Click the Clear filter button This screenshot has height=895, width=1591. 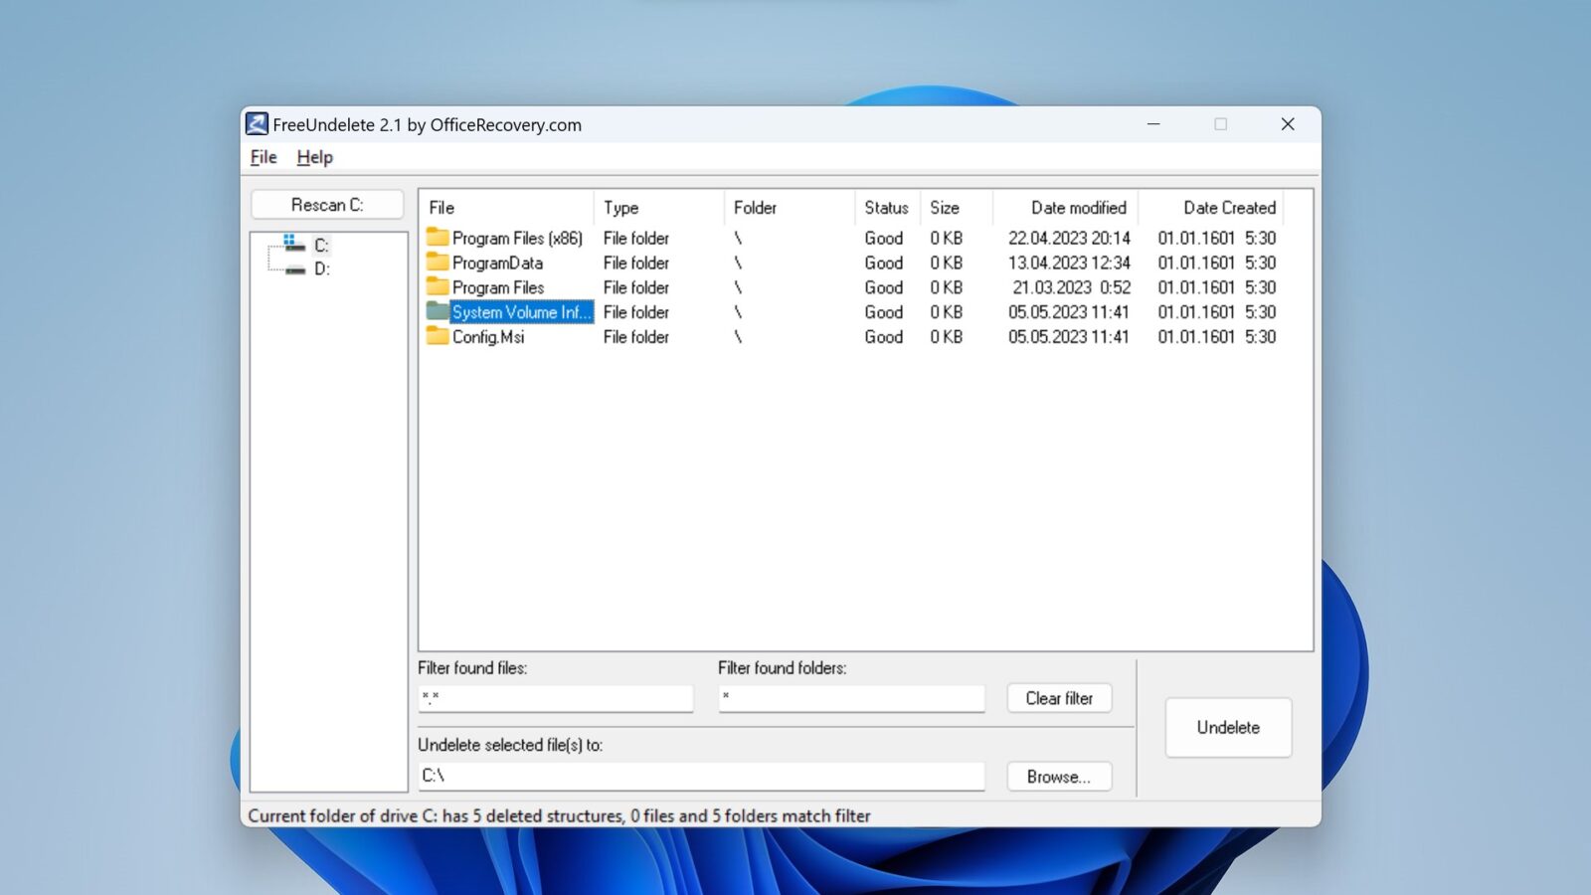coord(1058,698)
